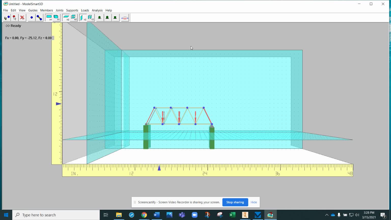Select the fixed square support tool
Image resolution: width=391 pixels, height=220 pixels.
[115, 18]
